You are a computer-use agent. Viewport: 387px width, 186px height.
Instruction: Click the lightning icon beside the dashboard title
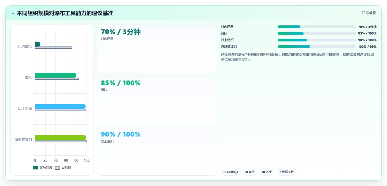(13, 13)
